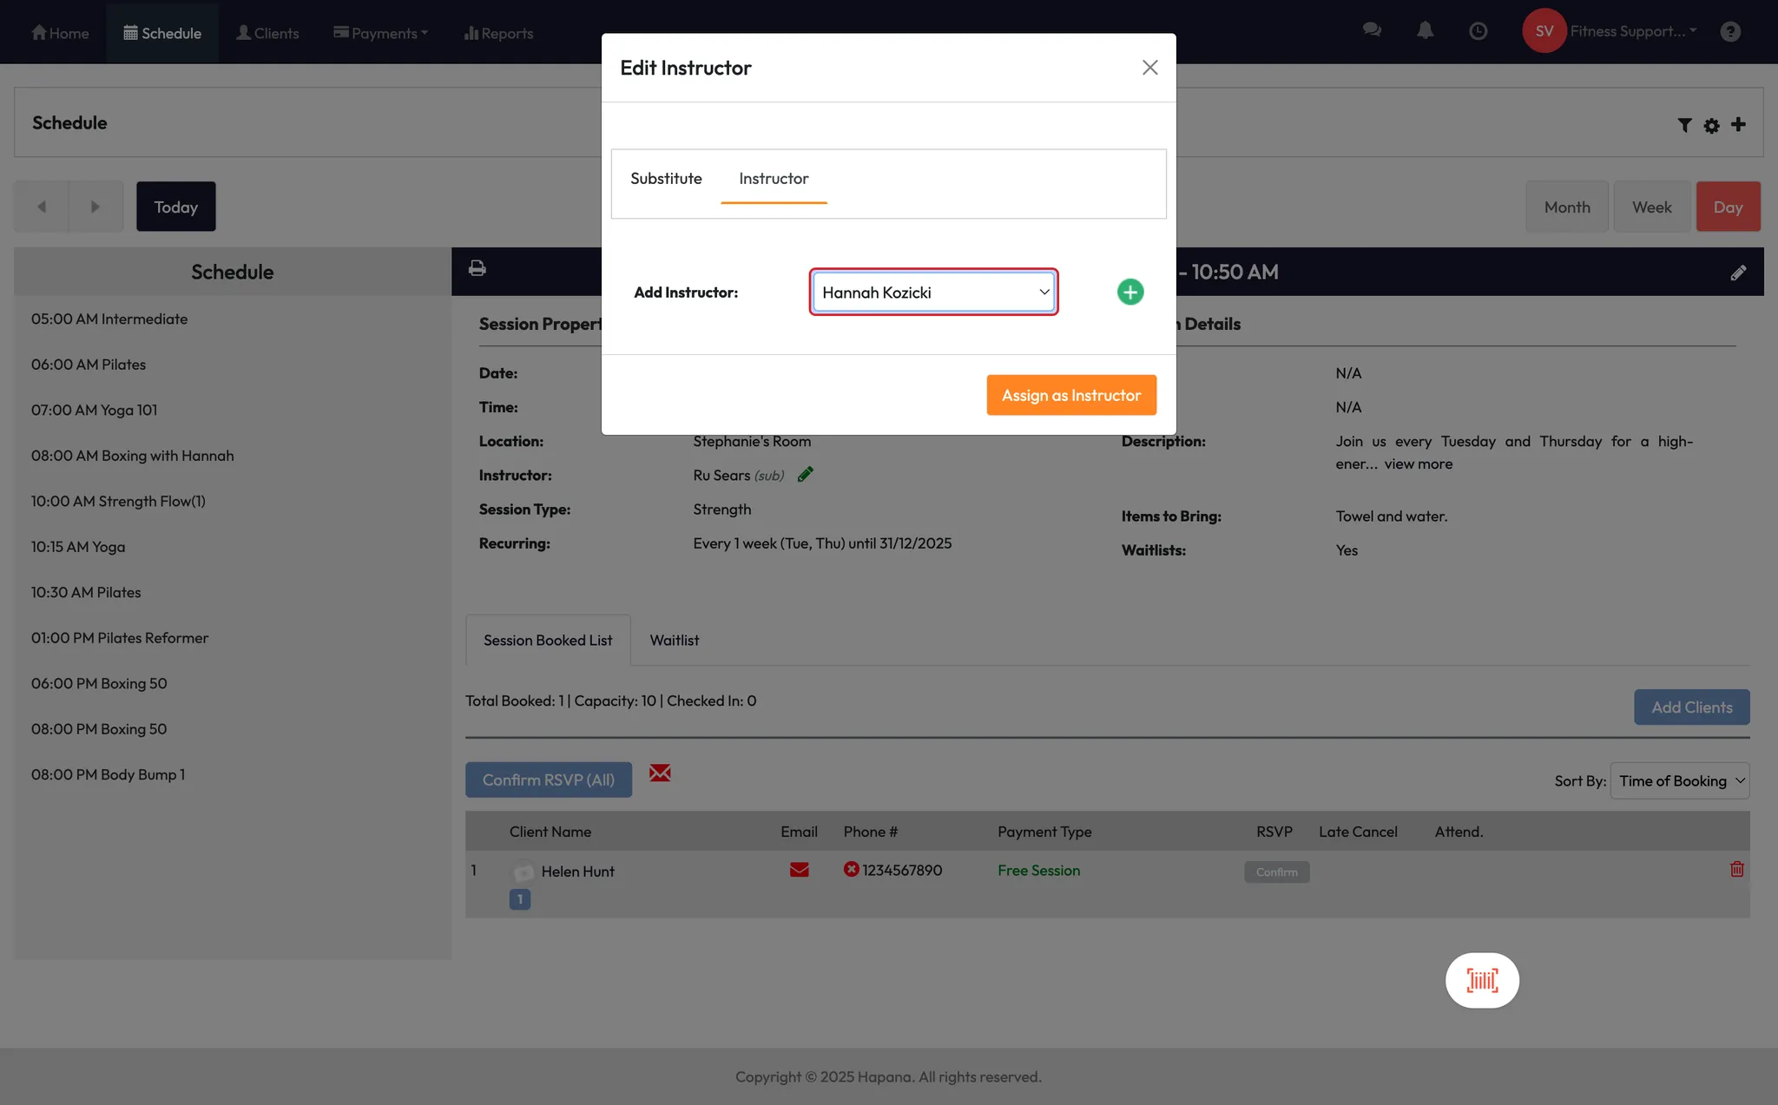Viewport: 1778px width, 1105px height.
Task: Click the Add Clients button
Action: [1691, 707]
